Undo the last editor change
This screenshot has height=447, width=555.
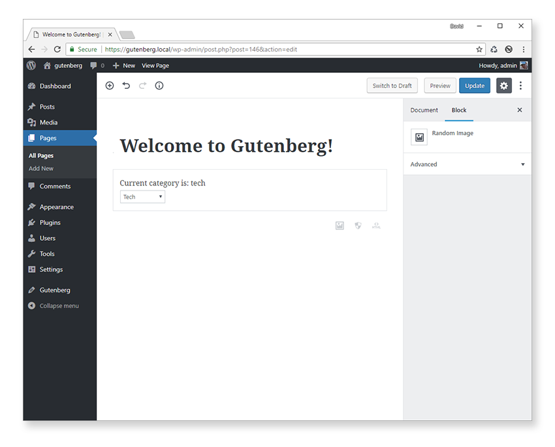coord(126,85)
